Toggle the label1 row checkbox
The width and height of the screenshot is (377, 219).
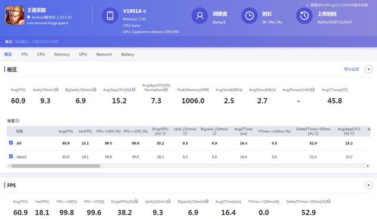(11, 157)
